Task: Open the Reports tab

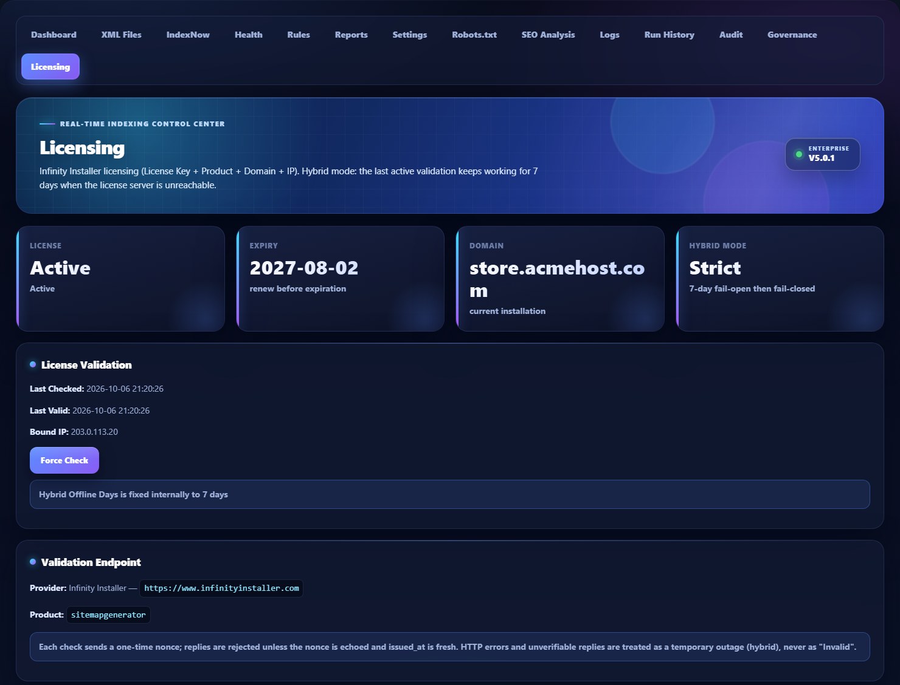Action: 351,35
